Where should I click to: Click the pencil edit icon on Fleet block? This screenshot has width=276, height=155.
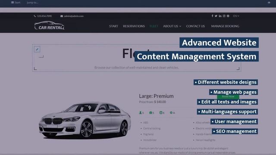point(37,50)
